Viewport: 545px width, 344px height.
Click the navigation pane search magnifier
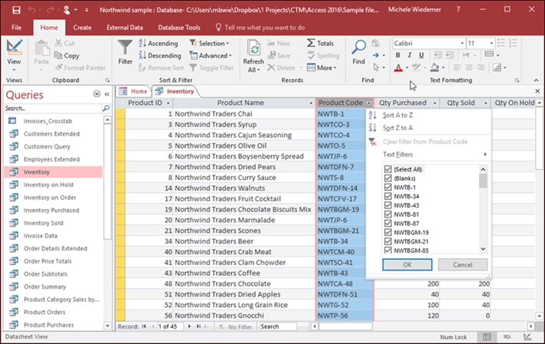[106, 108]
